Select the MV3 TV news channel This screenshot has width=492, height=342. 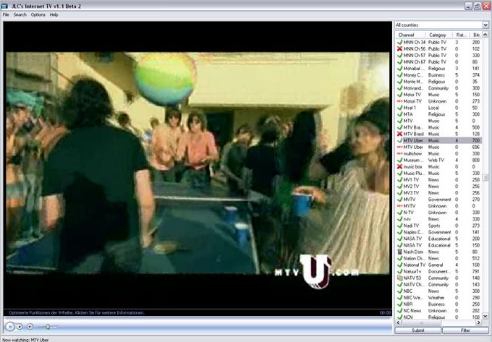click(x=438, y=193)
